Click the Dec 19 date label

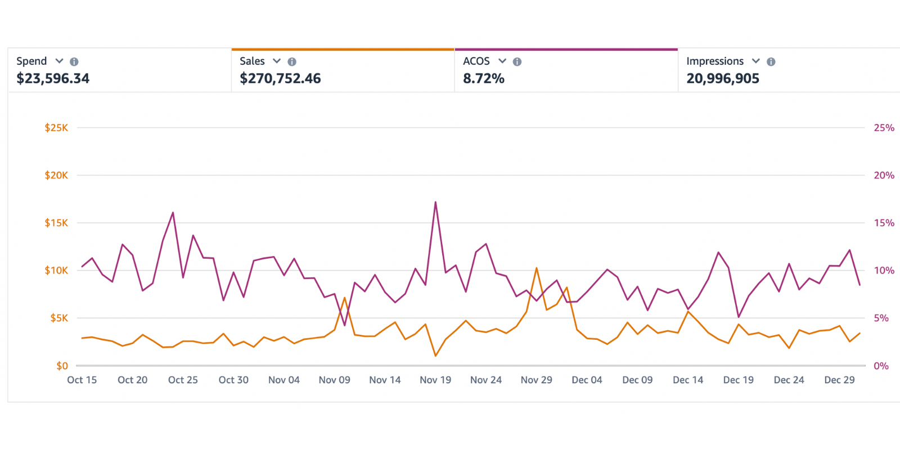click(739, 380)
